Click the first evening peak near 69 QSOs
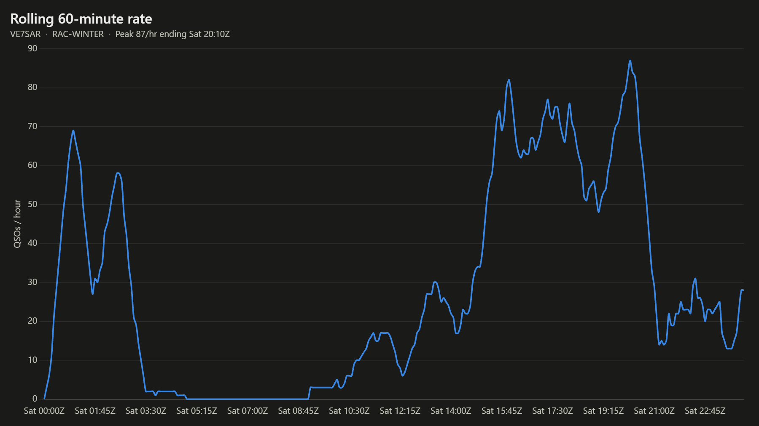 73,130
